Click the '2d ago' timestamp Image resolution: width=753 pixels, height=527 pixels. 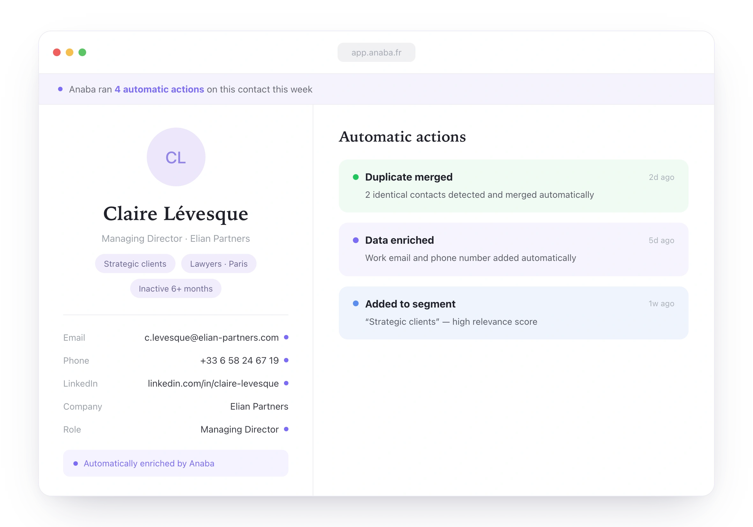click(661, 177)
